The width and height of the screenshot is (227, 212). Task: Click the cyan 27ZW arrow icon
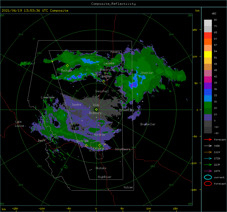pyautogui.click(x=208, y=159)
